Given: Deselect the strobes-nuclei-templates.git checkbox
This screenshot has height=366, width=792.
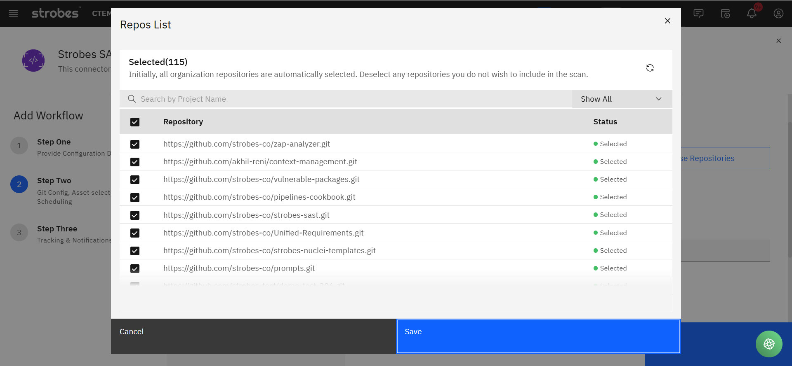Looking at the screenshot, I should 135,251.
